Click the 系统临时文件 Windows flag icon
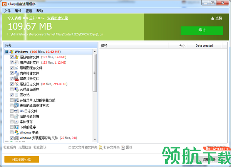This screenshot has height=167, width=231. (x=16, y=57)
